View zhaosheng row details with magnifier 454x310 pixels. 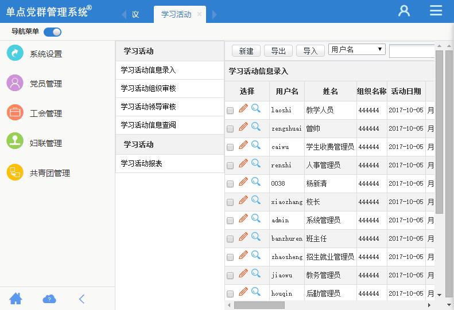coord(256,255)
